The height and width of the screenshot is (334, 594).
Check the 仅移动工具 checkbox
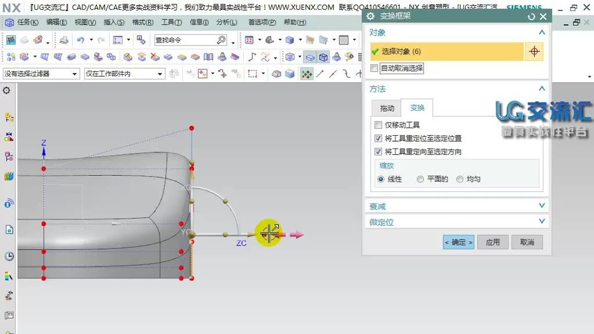pos(378,125)
